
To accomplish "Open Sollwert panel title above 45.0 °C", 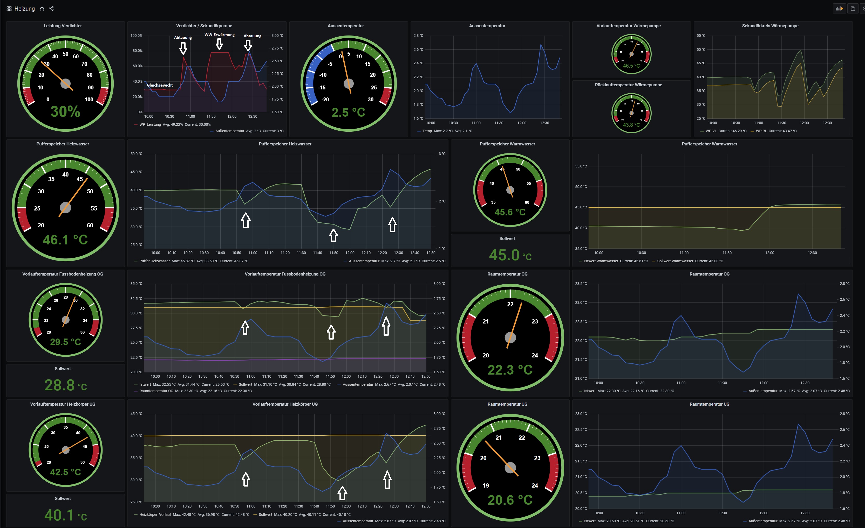I will tap(507, 238).
